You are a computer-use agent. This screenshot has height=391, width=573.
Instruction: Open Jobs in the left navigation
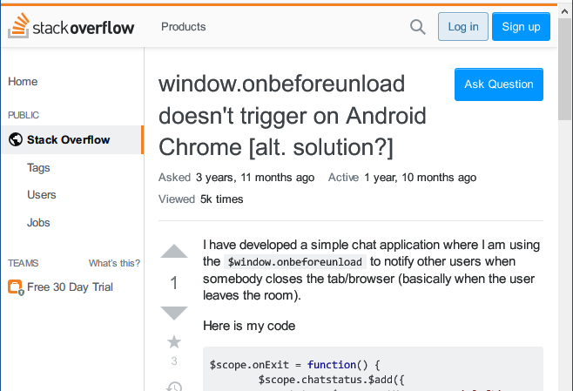pos(38,223)
